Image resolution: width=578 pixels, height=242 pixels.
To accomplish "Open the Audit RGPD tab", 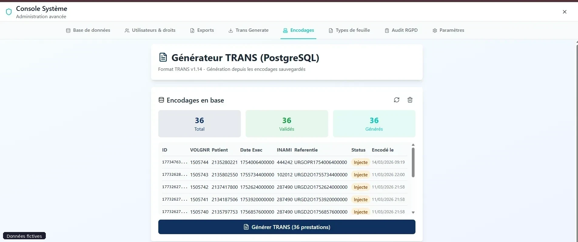I will pos(401,30).
